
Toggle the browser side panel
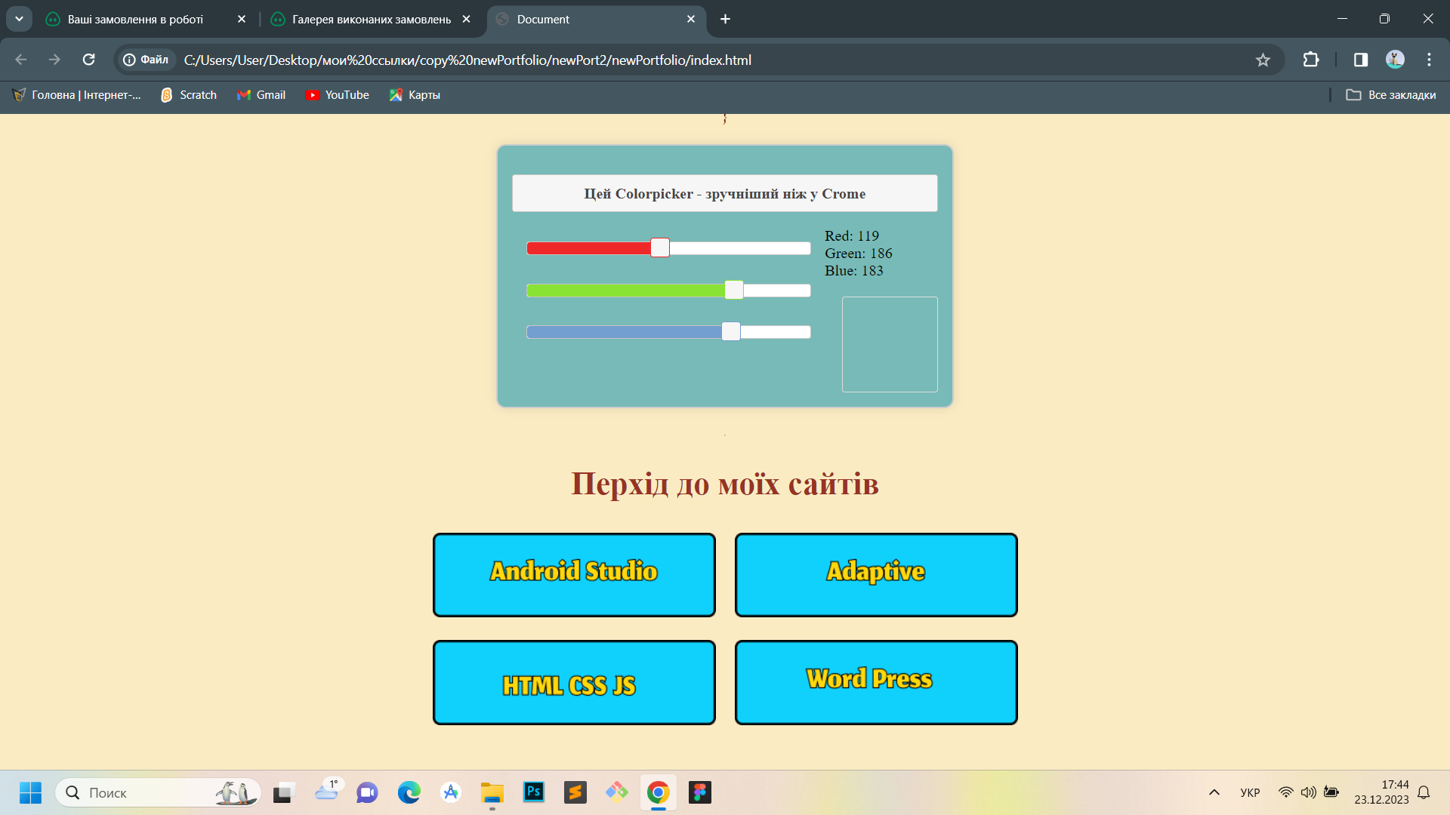click(1361, 60)
